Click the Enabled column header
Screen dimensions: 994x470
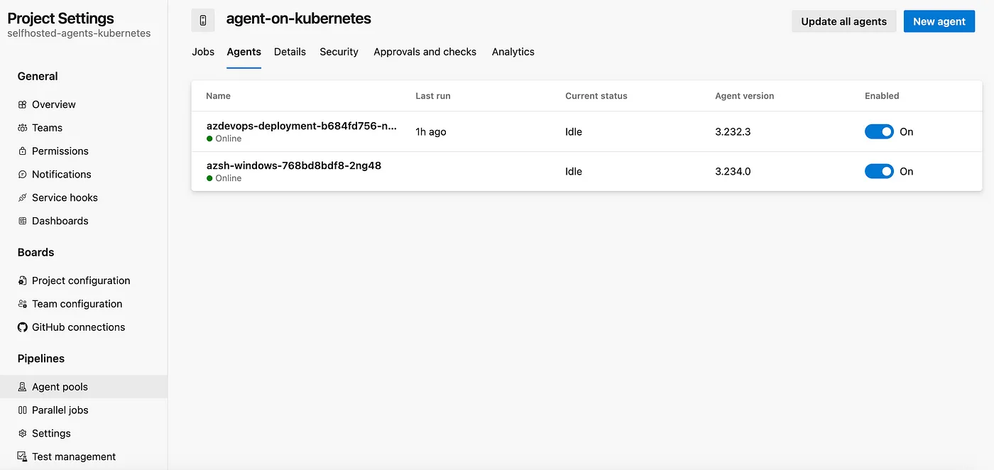click(x=882, y=96)
